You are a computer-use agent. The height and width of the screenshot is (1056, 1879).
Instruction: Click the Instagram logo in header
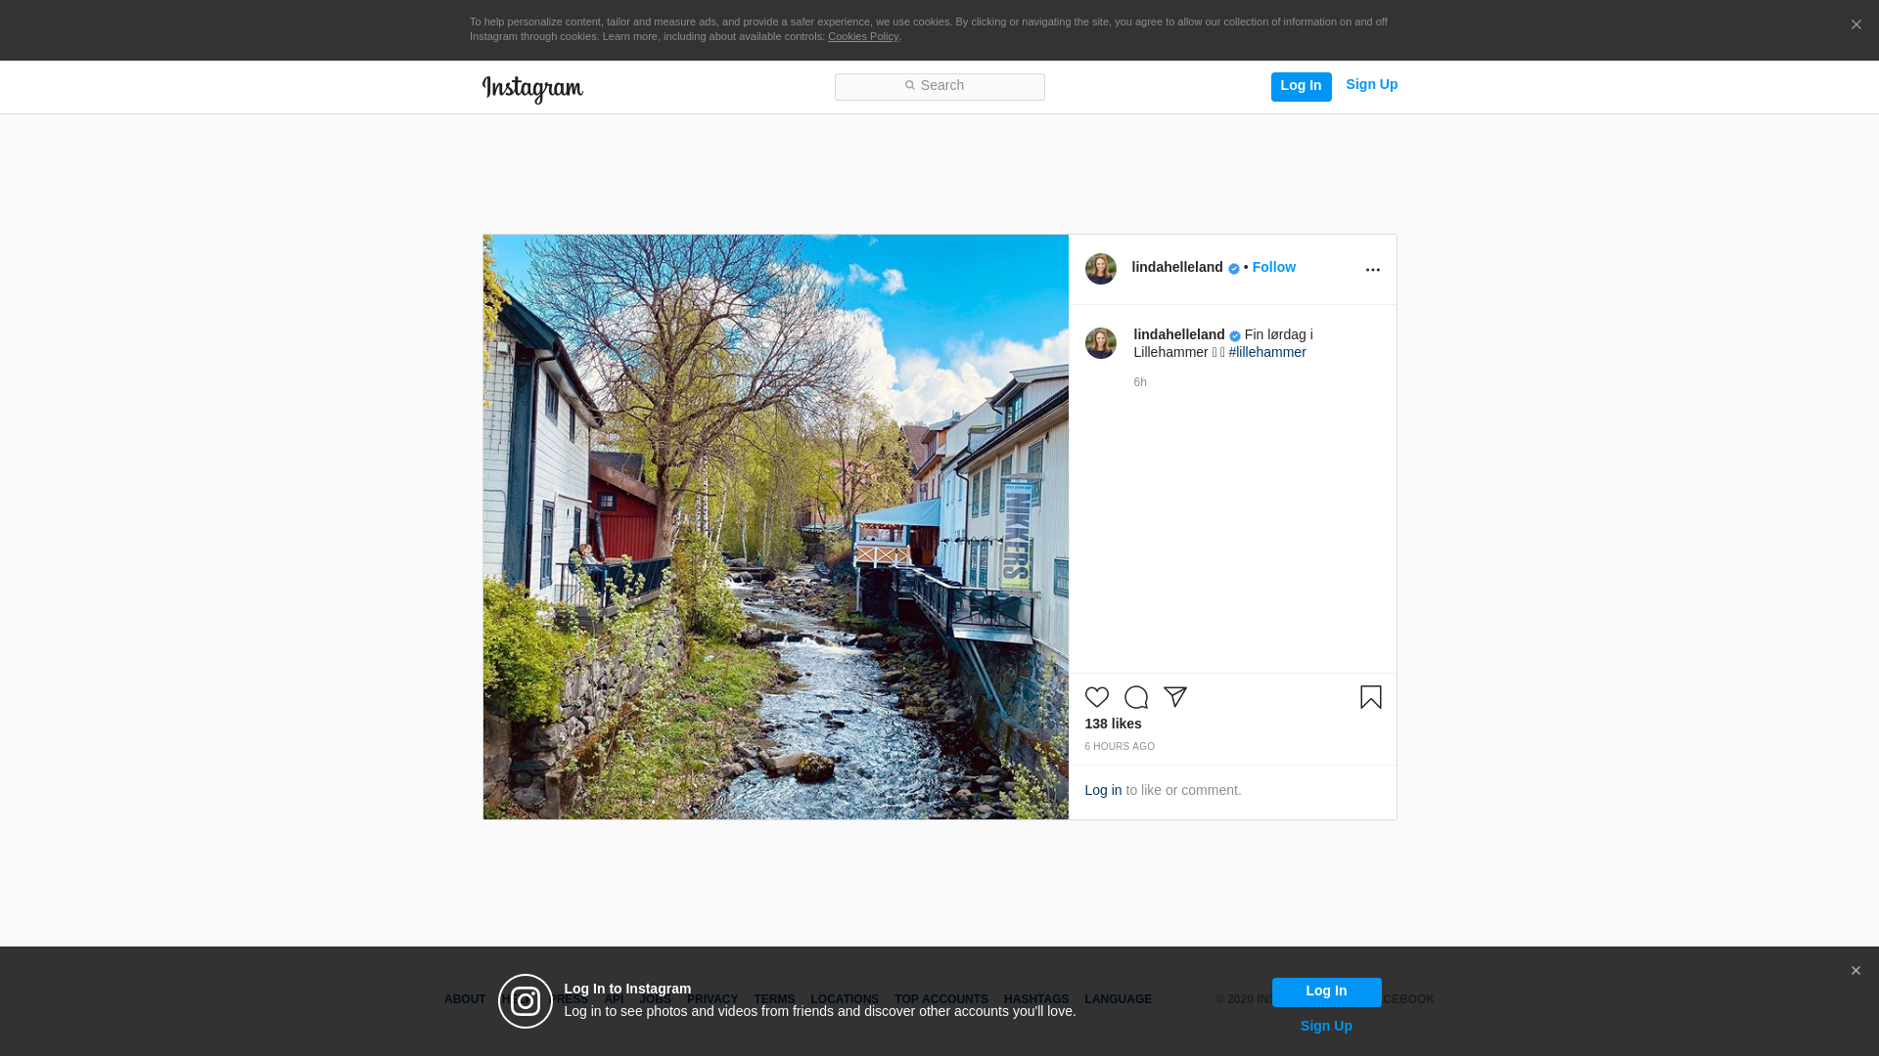pyautogui.click(x=532, y=89)
